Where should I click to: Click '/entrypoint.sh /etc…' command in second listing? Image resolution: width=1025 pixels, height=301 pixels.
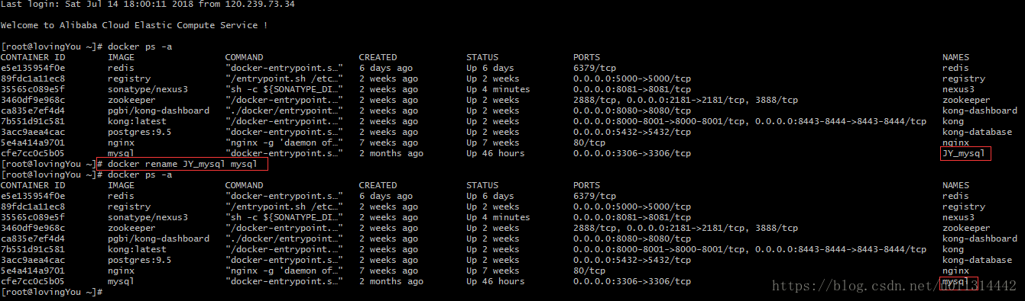pyautogui.click(x=284, y=207)
